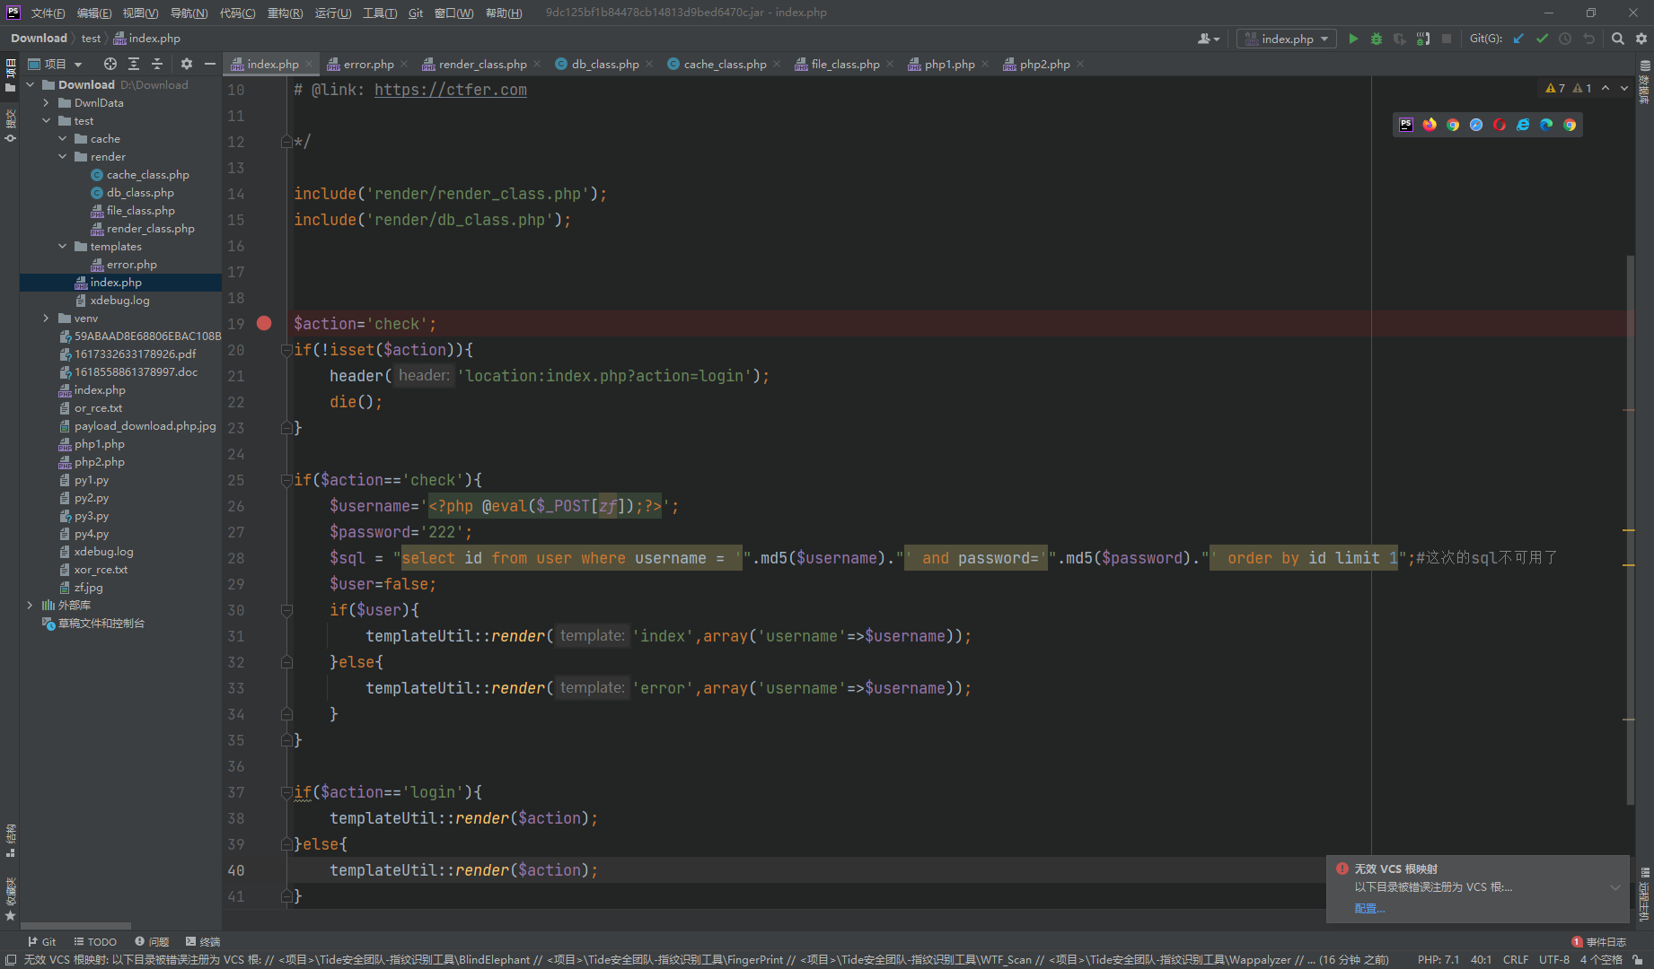Screen dimensions: 1654x969
Task: Click the editor's vertical scrollbar
Action: coord(1631,529)
